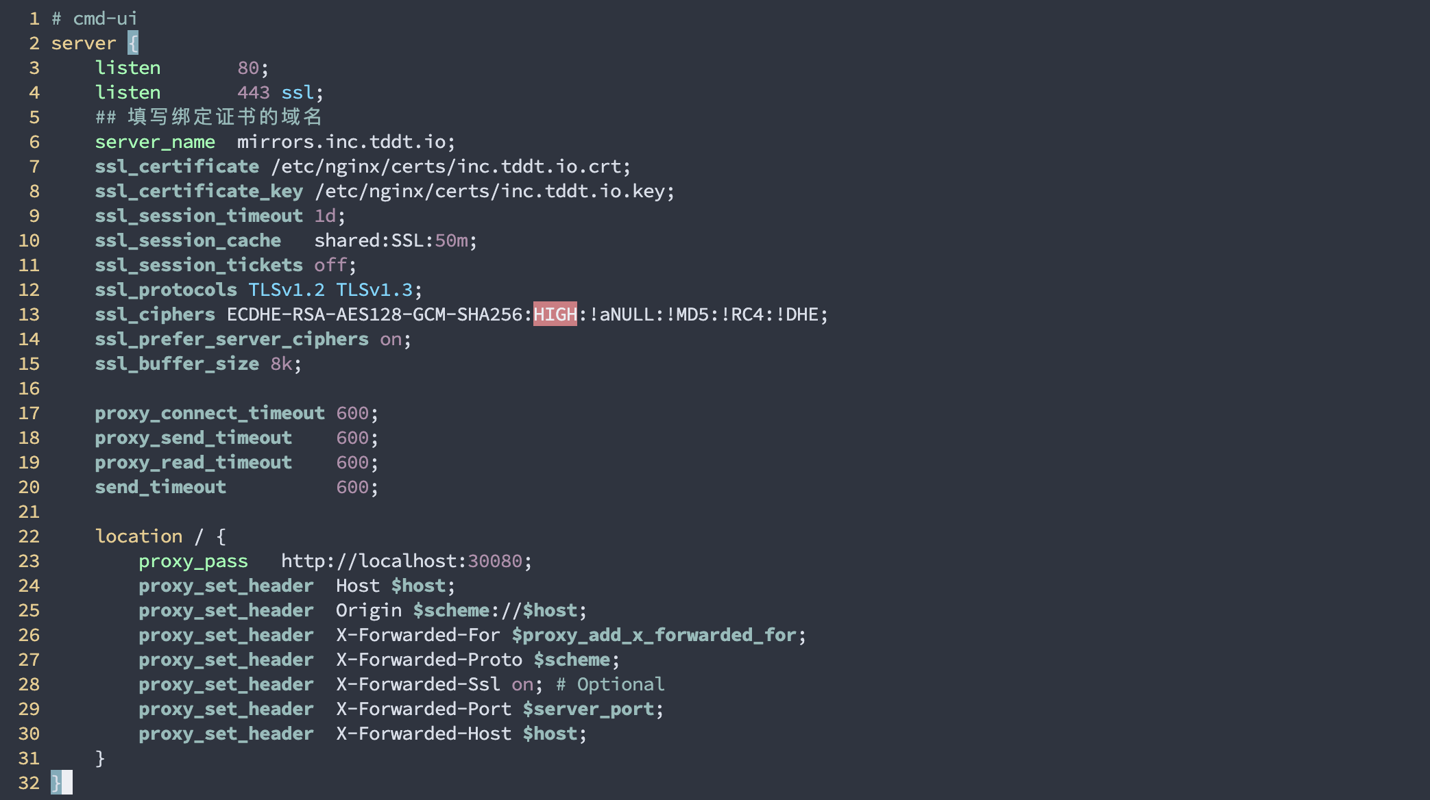1430x800 pixels.
Task: Click the Chinese comment on line 5
Action: tap(208, 117)
